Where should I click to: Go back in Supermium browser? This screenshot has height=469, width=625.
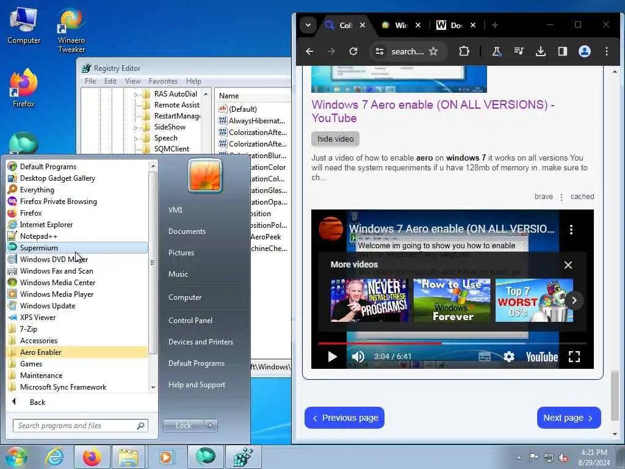click(309, 51)
